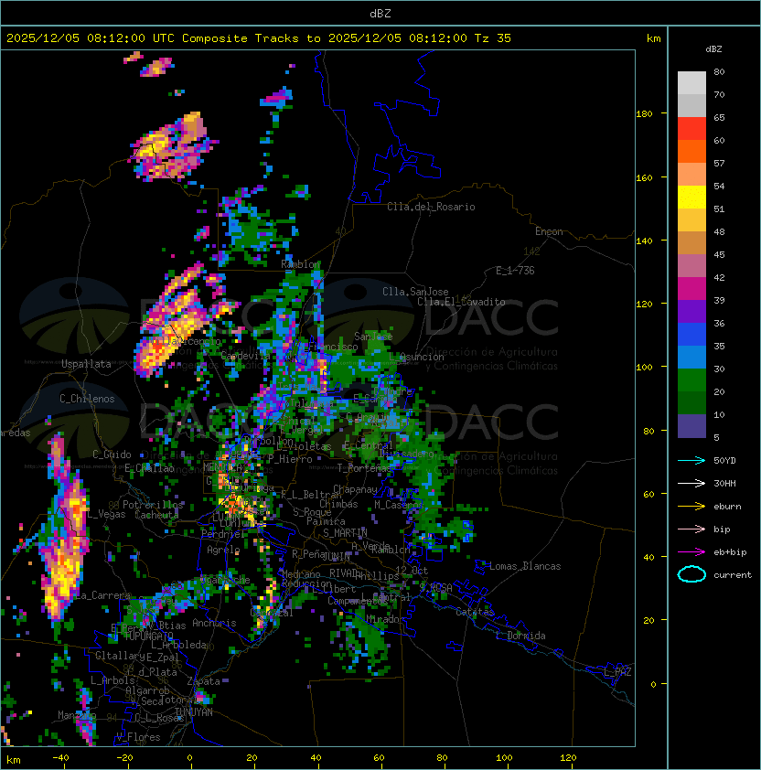Screen dimensions: 761x770
Task: Pick the mauve swatch between 45 and 42
Action: tap(691, 266)
